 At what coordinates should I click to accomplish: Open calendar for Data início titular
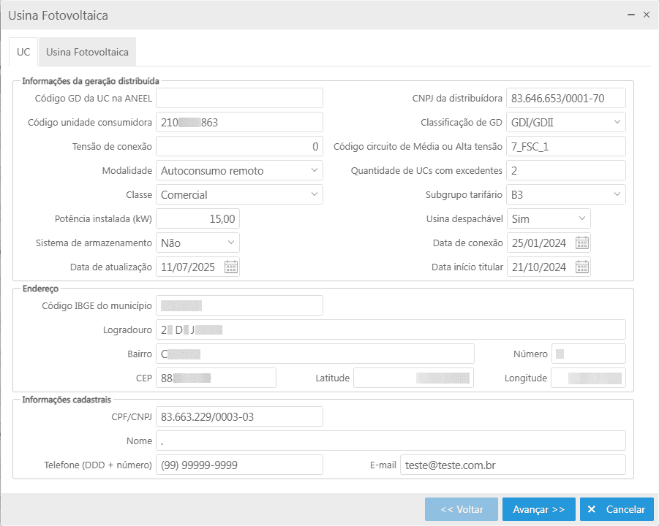[582, 267]
